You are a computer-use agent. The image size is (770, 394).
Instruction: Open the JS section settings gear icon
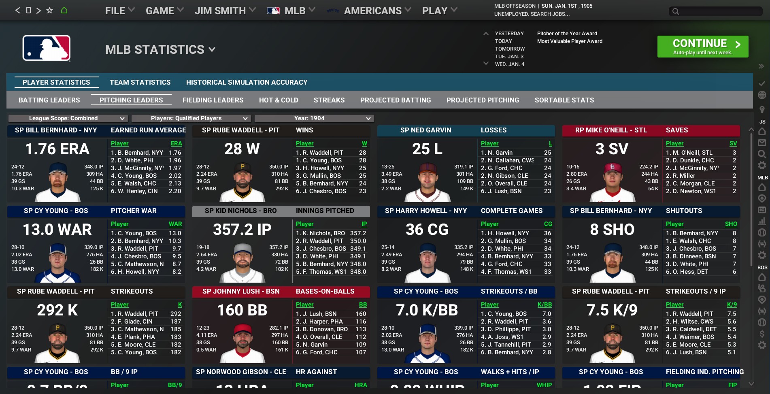tap(761, 165)
